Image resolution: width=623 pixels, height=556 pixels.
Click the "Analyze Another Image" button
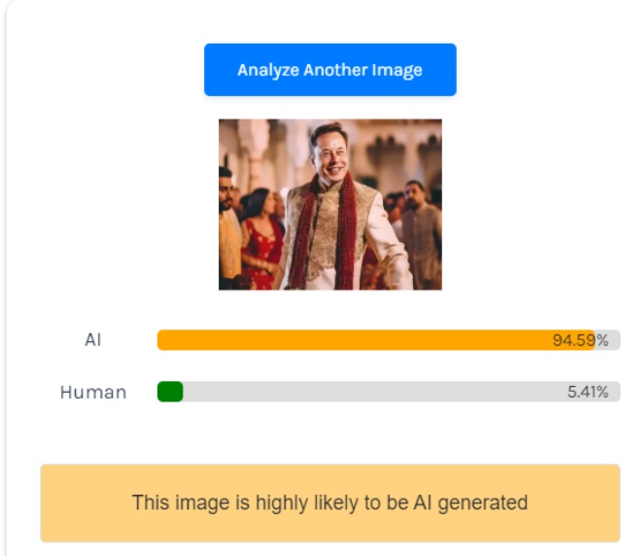[x=329, y=70]
